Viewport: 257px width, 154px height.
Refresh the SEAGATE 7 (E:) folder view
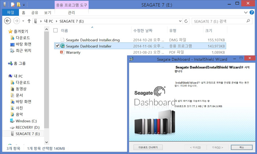point(186,21)
